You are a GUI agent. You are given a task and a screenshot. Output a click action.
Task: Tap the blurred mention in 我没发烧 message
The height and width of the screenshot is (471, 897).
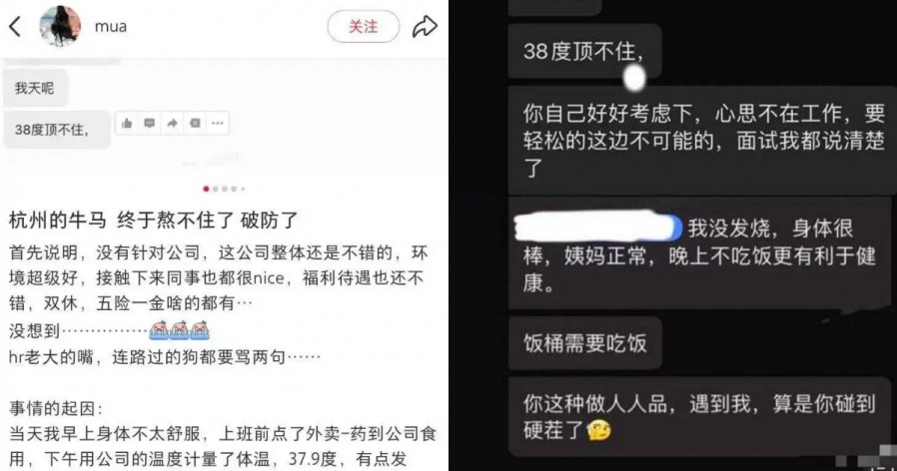[597, 227]
